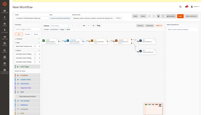This screenshot has width=204, height=115.
Task: Filter triggers by Favorites
Action: point(27,34)
